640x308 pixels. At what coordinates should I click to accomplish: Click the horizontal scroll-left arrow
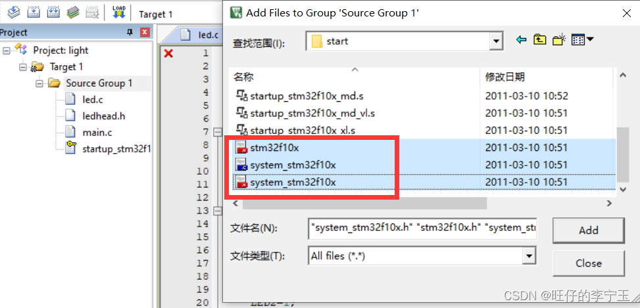[x=236, y=203]
